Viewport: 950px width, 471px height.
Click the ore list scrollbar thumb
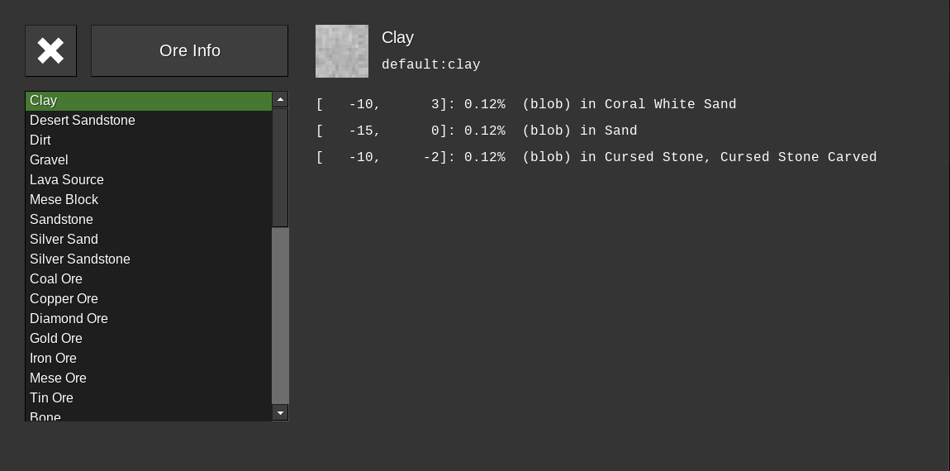click(280, 167)
